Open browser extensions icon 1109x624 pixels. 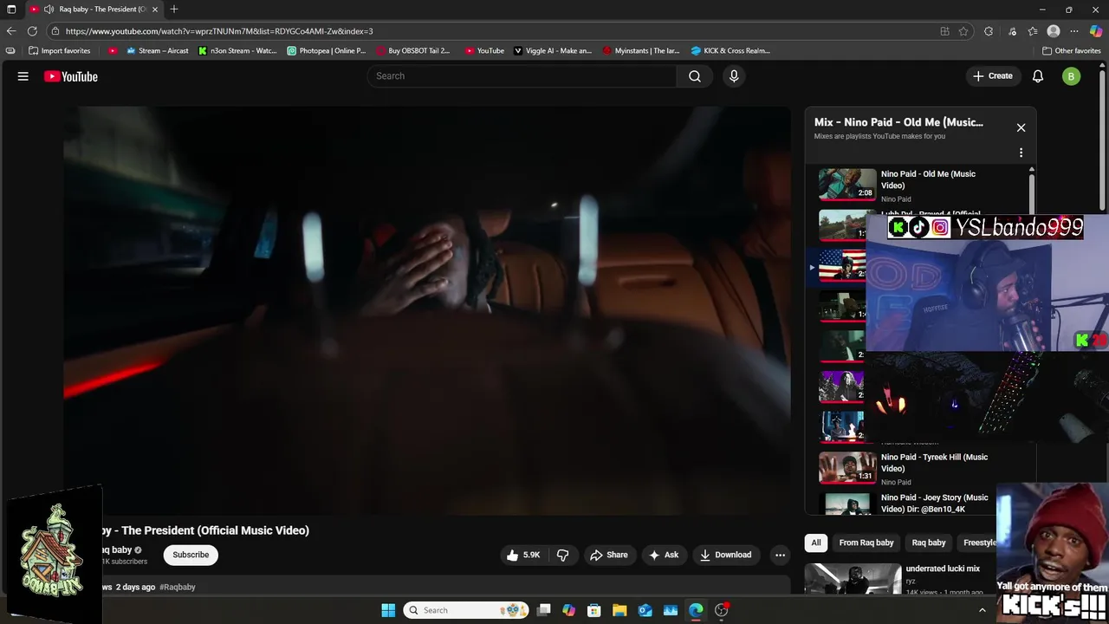tap(989, 31)
